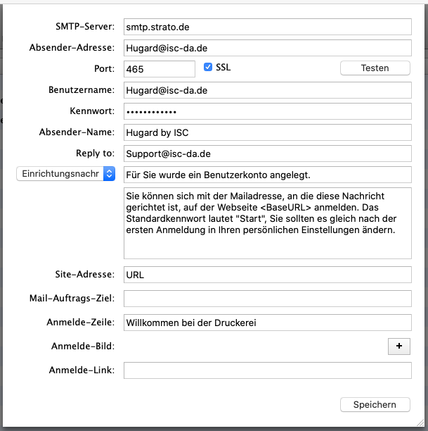Click the Benutzername field

[x=268, y=90]
